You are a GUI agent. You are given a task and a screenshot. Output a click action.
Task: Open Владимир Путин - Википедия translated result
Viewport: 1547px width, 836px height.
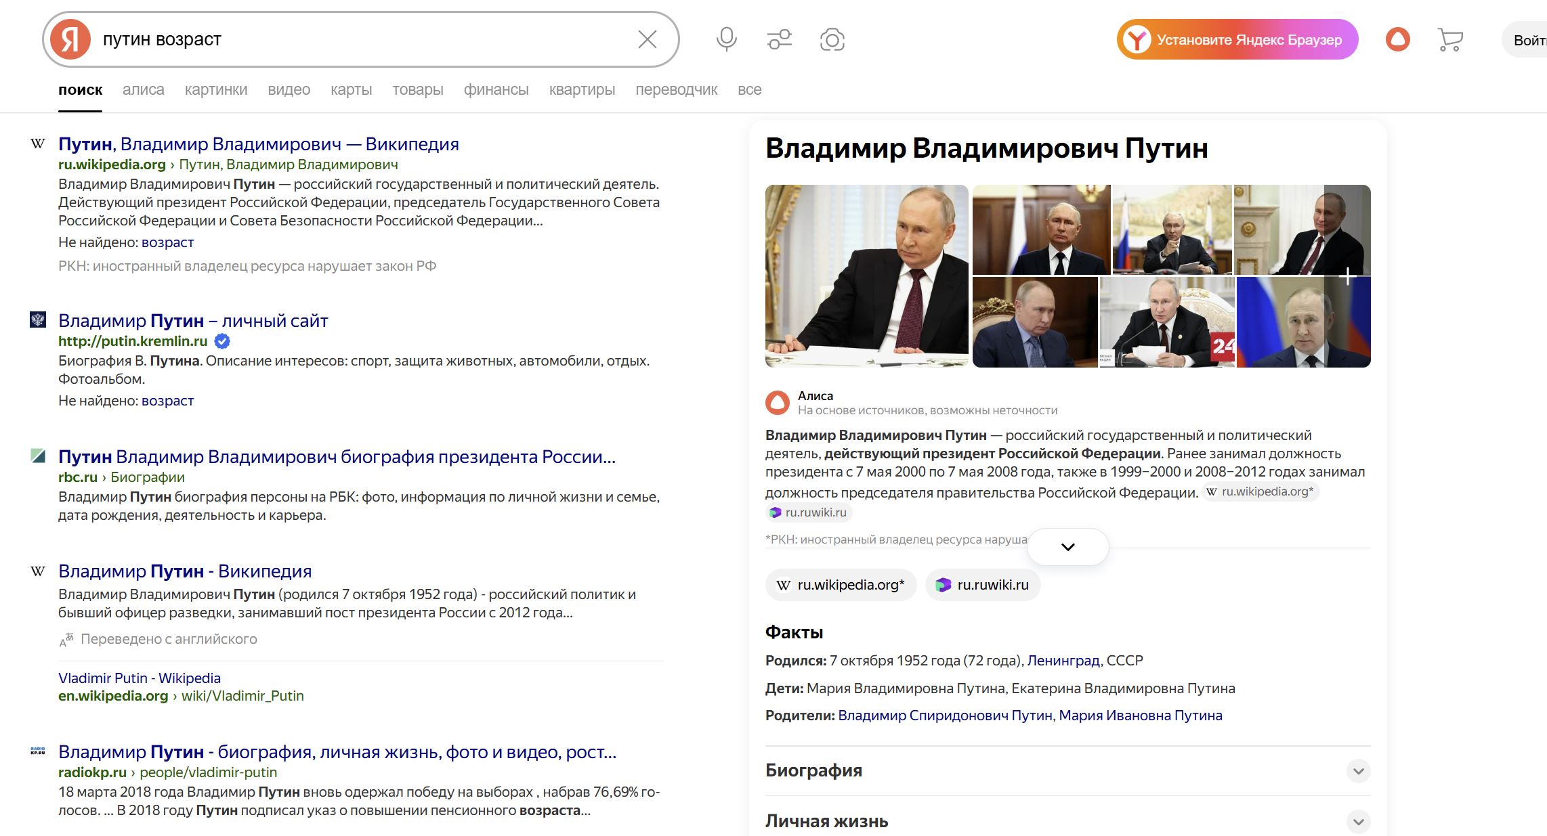click(x=185, y=571)
